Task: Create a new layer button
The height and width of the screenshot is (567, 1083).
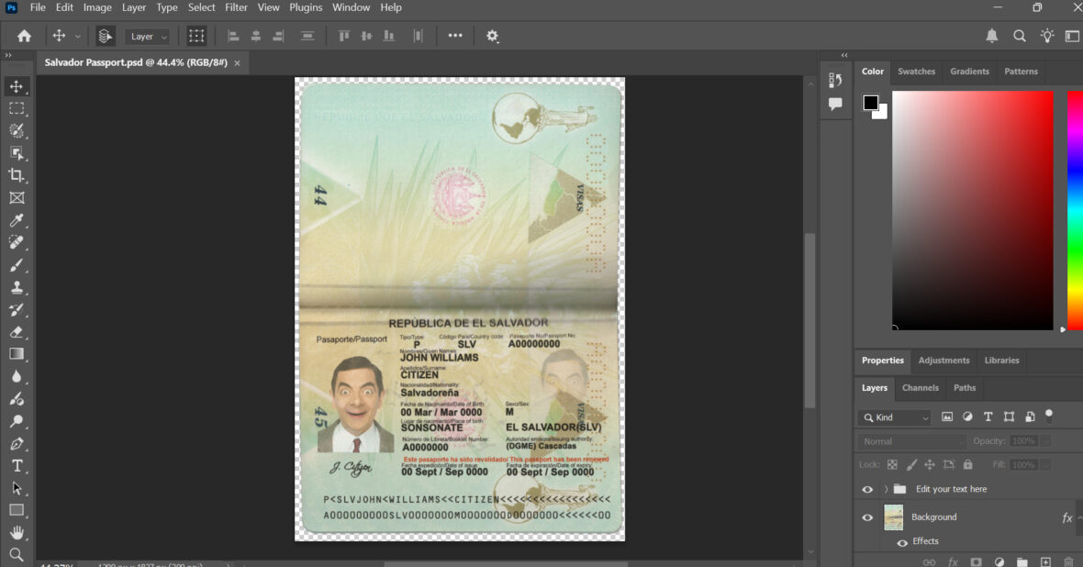Action: click(1045, 561)
